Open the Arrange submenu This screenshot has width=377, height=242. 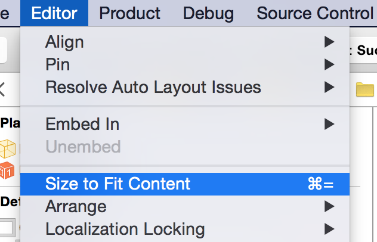coord(185,206)
